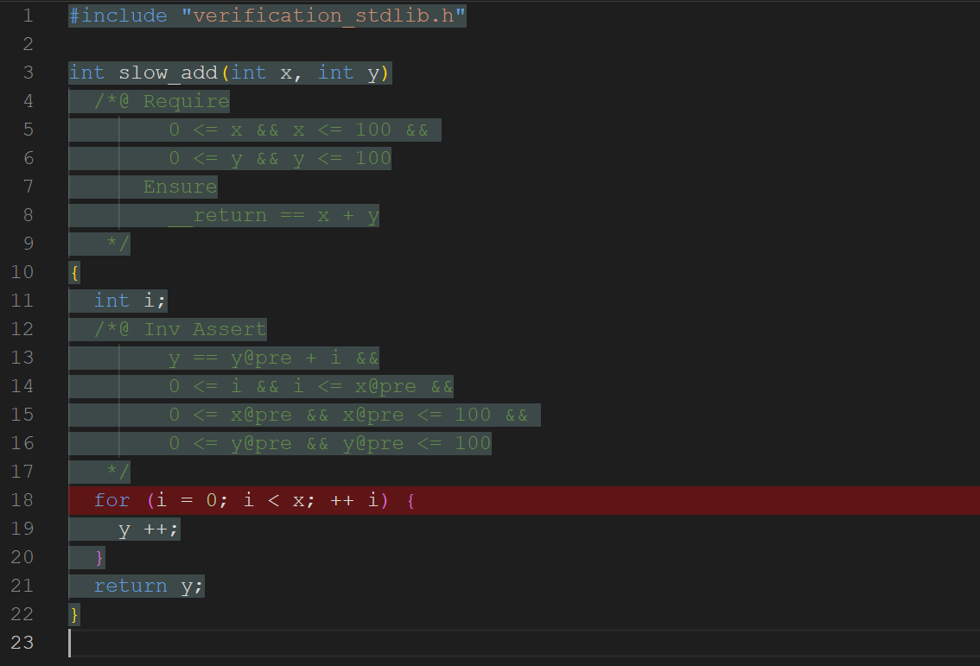The width and height of the screenshot is (980, 666).
Task: Click line number 12 in the gutter
Action: tap(23, 329)
